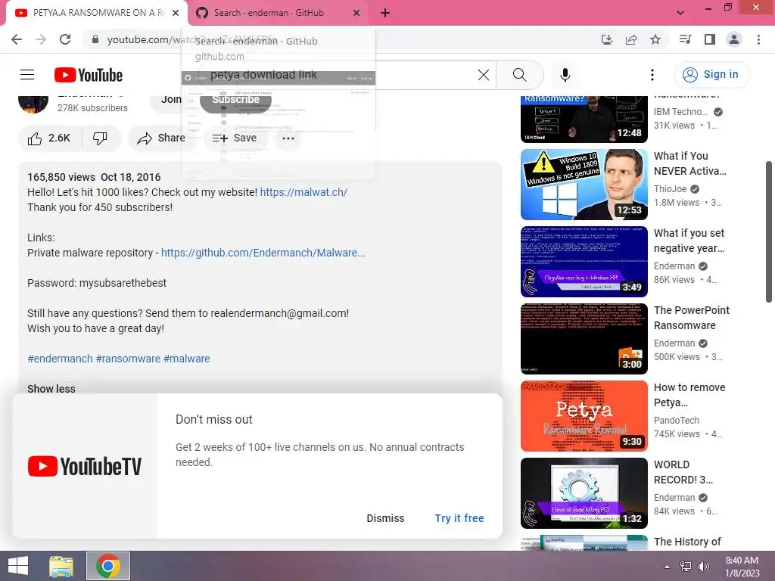Open the channel avatar picture
775x581 pixels.
point(33,104)
